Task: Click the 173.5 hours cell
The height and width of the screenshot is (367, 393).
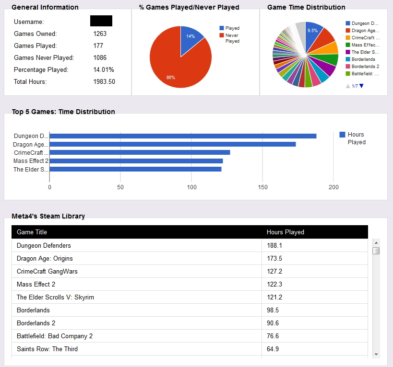Action: point(315,258)
